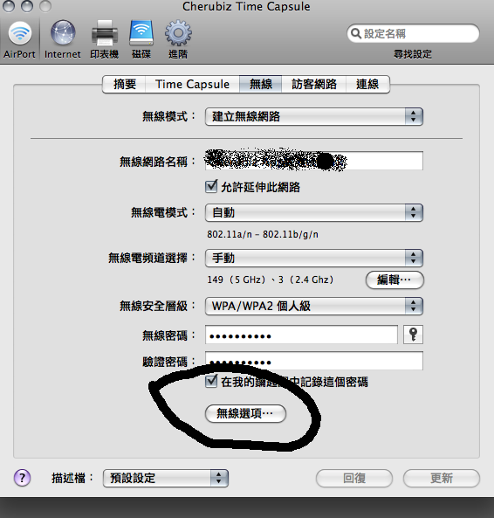Select the 無線 tab
The image size is (494, 518).
coord(260,84)
